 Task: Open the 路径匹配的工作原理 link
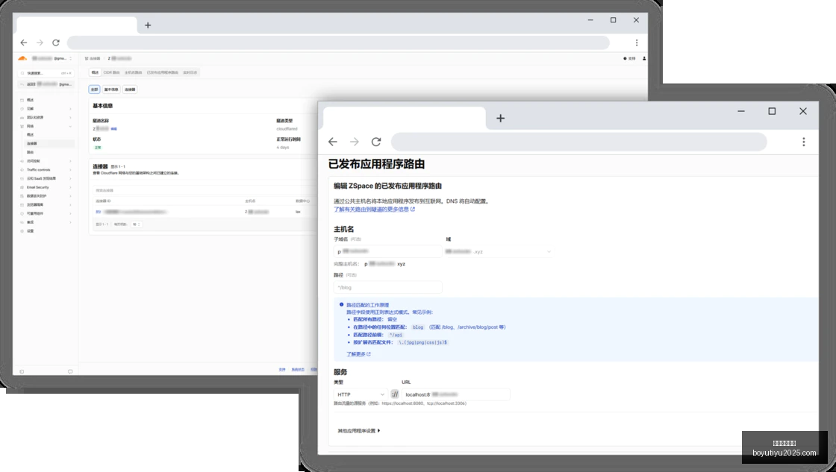[367, 305]
